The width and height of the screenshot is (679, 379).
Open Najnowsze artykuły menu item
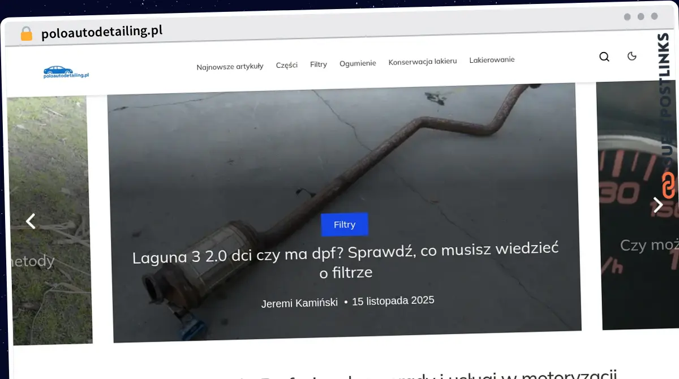[x=230, y=66]
